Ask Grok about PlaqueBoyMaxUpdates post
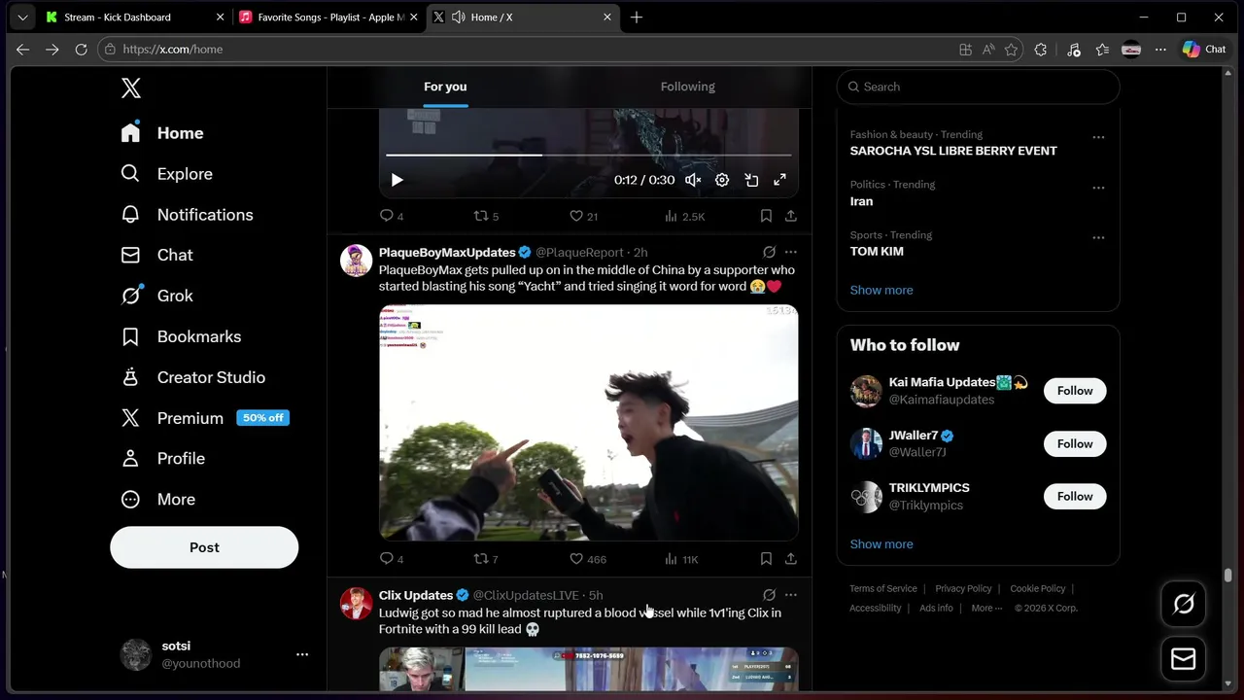Viewport: 1244px width, 700px height. (769, 252)
